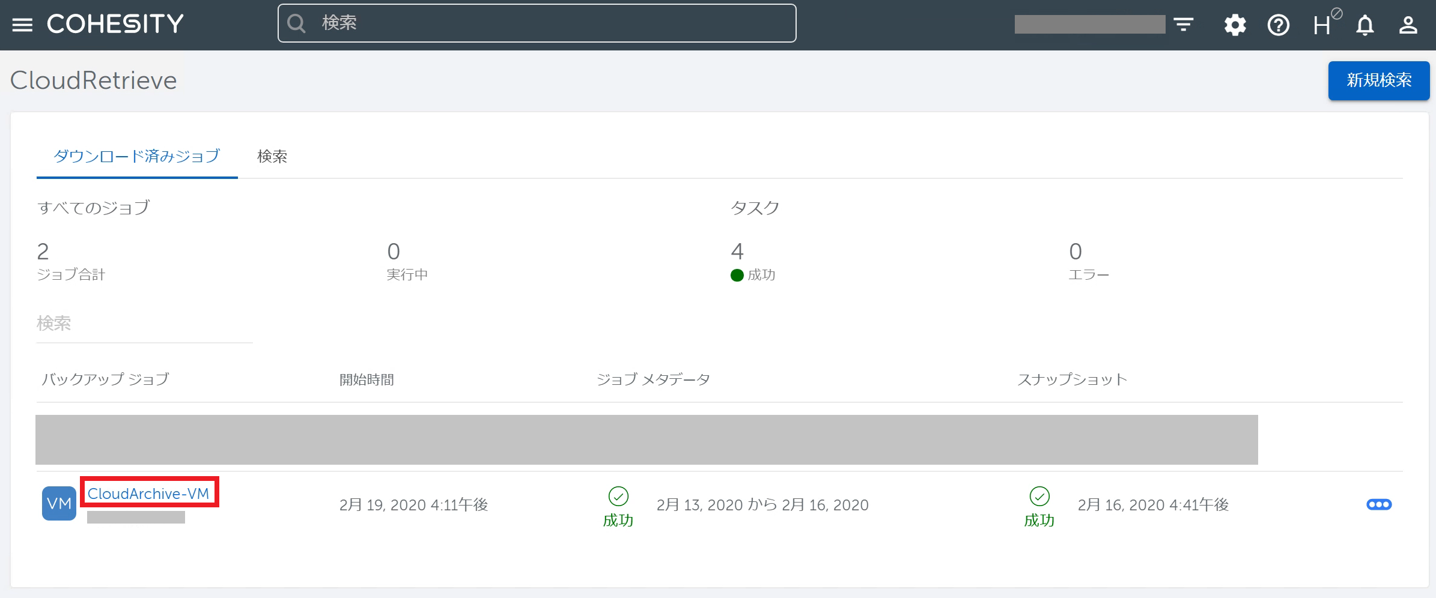Click the job metadata success checkmark icon
The height and width of the screenshot is (598, 1436).
618,497
